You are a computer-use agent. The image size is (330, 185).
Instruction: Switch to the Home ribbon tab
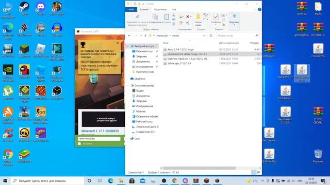(144, 9)
